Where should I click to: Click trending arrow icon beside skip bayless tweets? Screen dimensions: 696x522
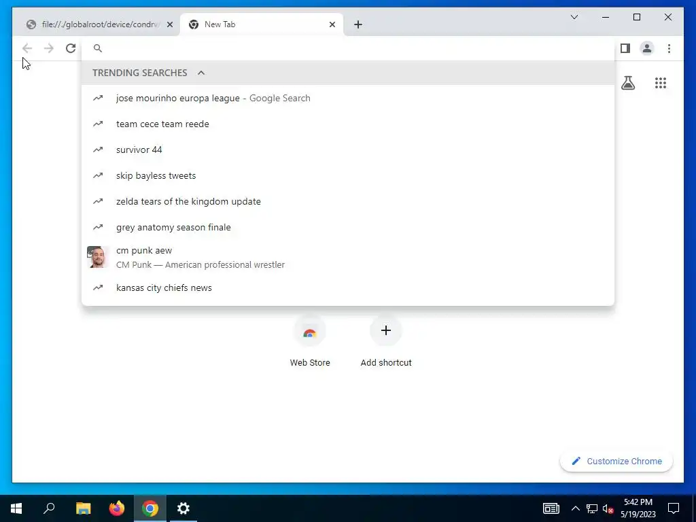[x=98, y=175]
